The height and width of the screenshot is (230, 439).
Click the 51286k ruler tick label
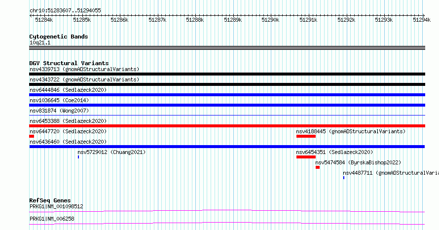[x=119, y=20]
